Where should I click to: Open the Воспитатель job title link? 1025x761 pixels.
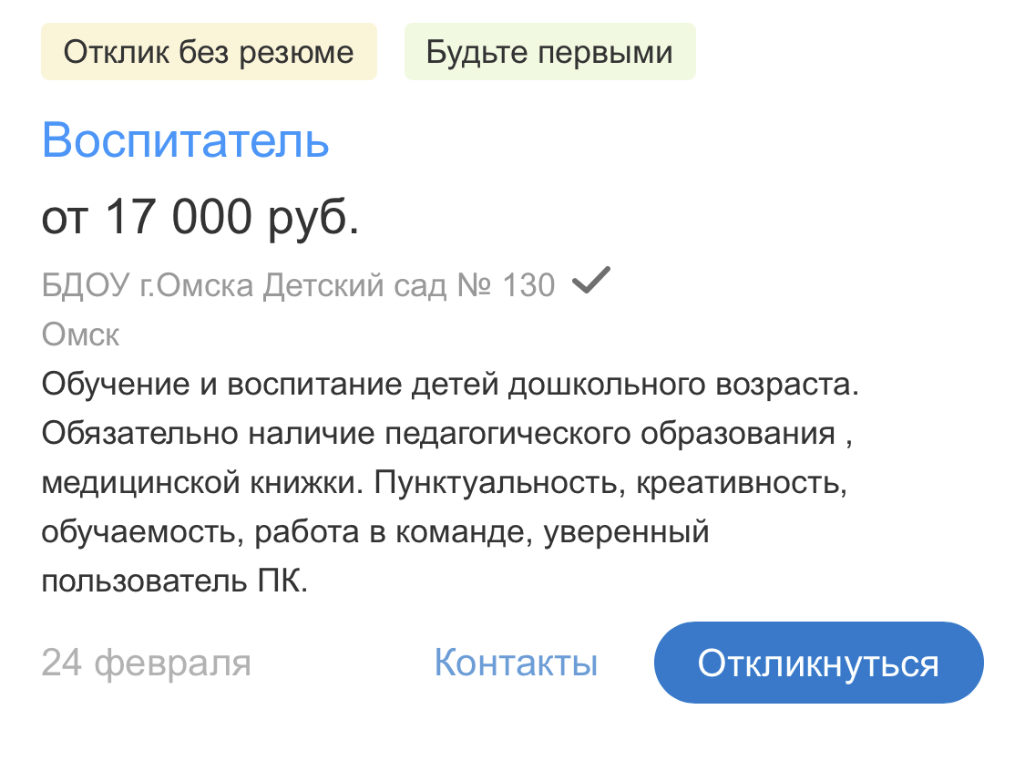(x=185, y=140)
